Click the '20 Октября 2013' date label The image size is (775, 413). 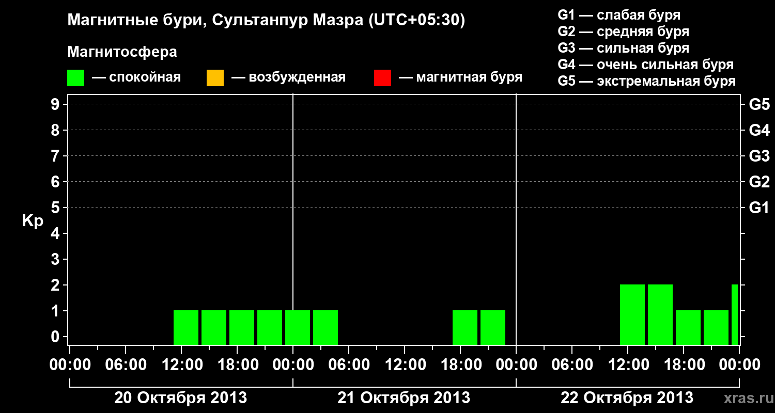coord(180,398)
